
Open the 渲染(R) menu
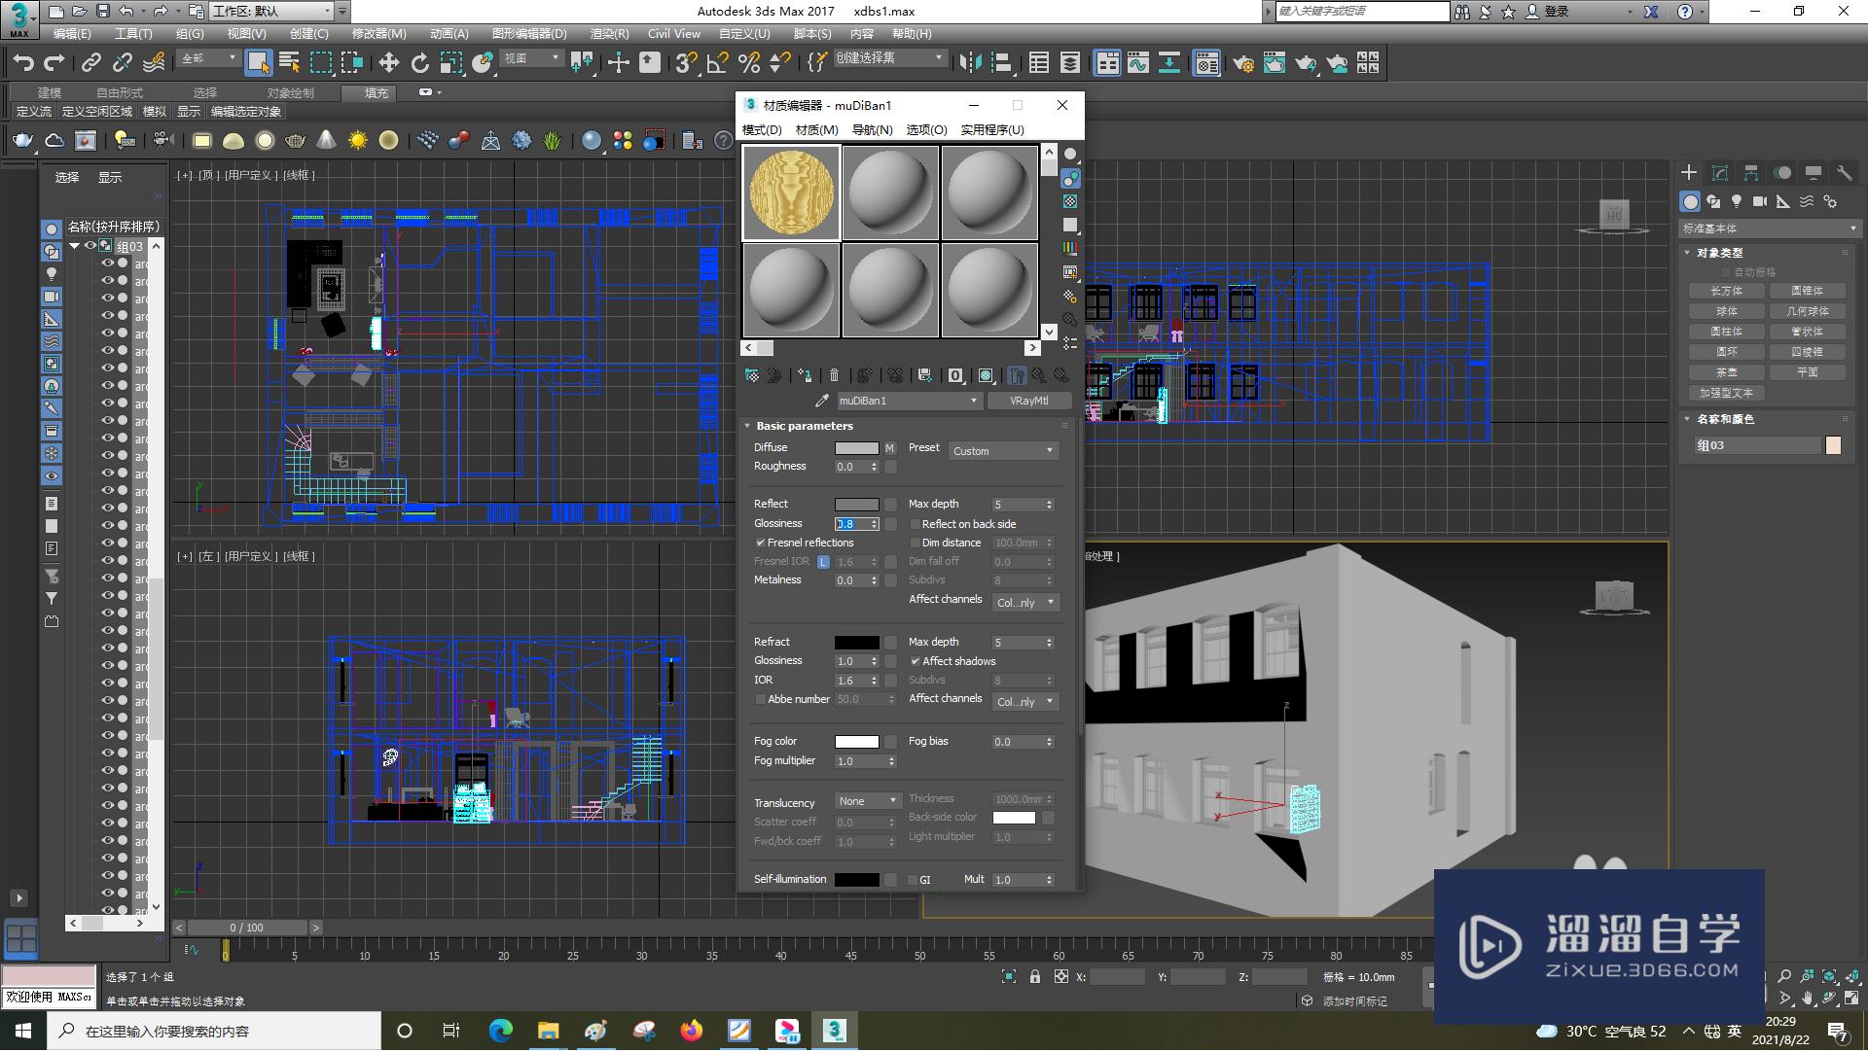[609, 33]
